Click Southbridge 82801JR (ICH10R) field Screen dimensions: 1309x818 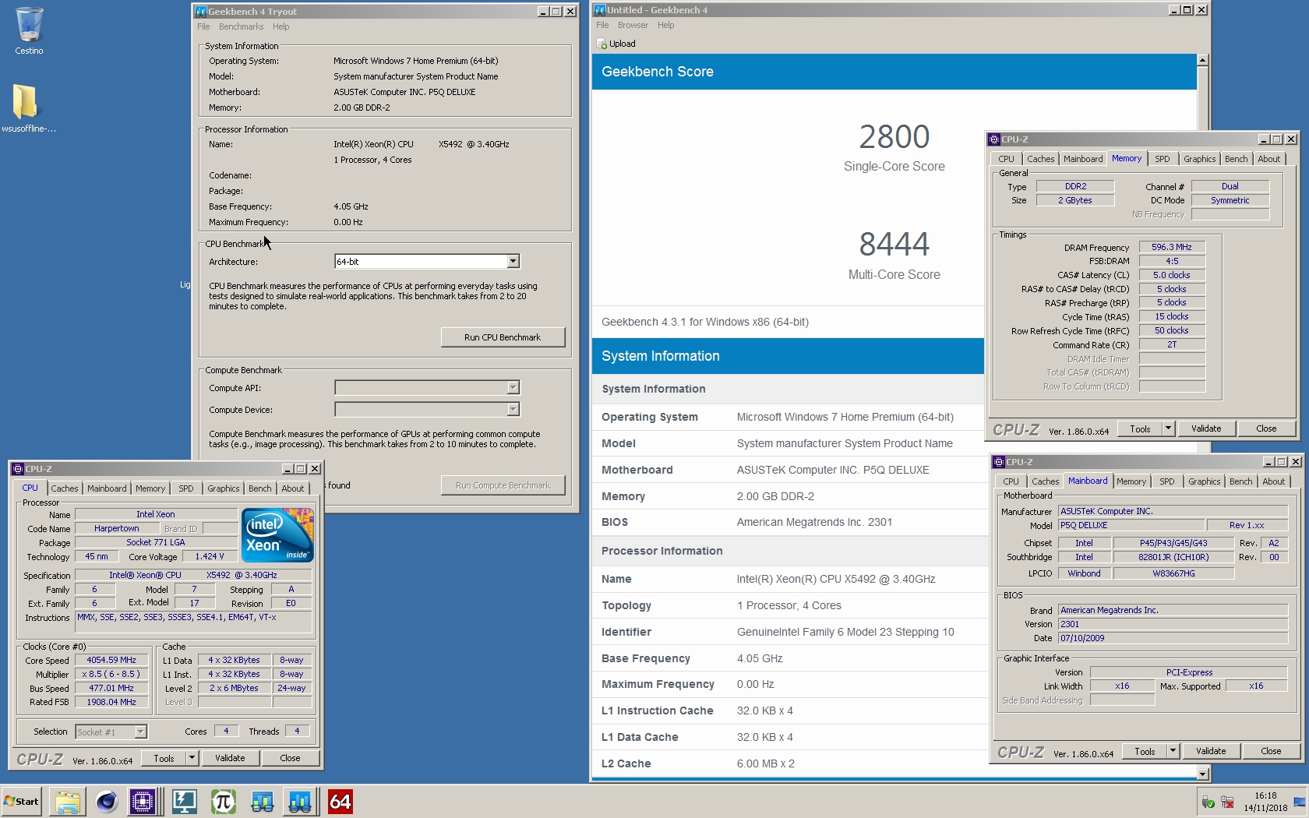click(1173, 557)
